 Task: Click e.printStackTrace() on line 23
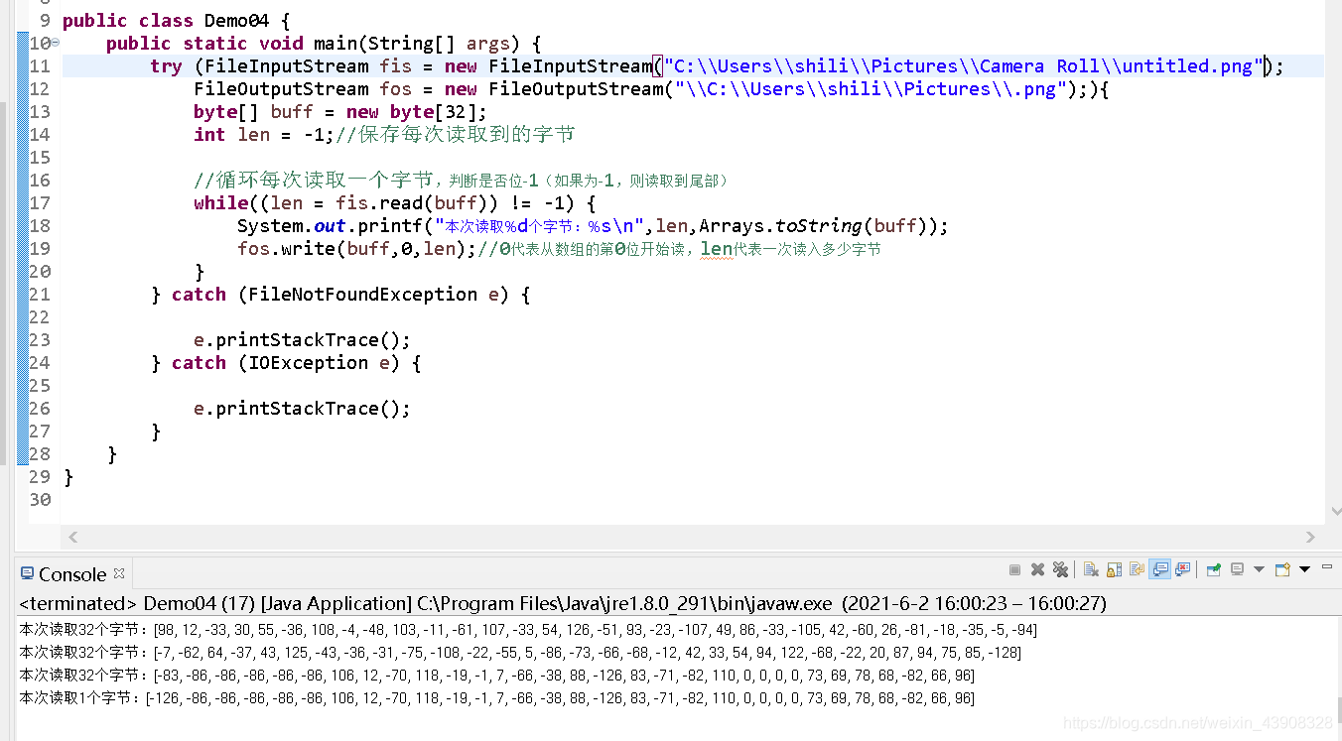click(302, 340)
